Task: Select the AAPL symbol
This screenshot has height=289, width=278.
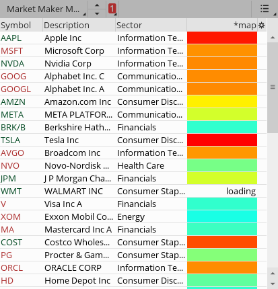Action: [x=11, y=38]
